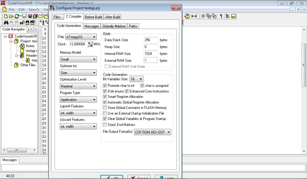Viewport: 307px width, 179px height.
Task: Open the File Output Format(s) dropdown
Action: click(153, 132)
